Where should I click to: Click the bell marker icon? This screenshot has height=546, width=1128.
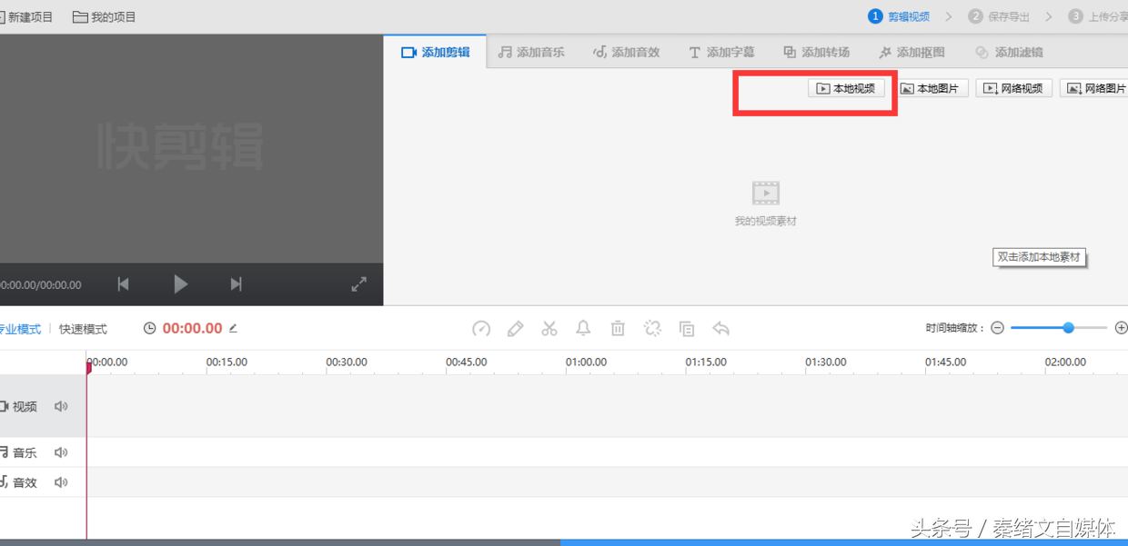coord(583,328)
